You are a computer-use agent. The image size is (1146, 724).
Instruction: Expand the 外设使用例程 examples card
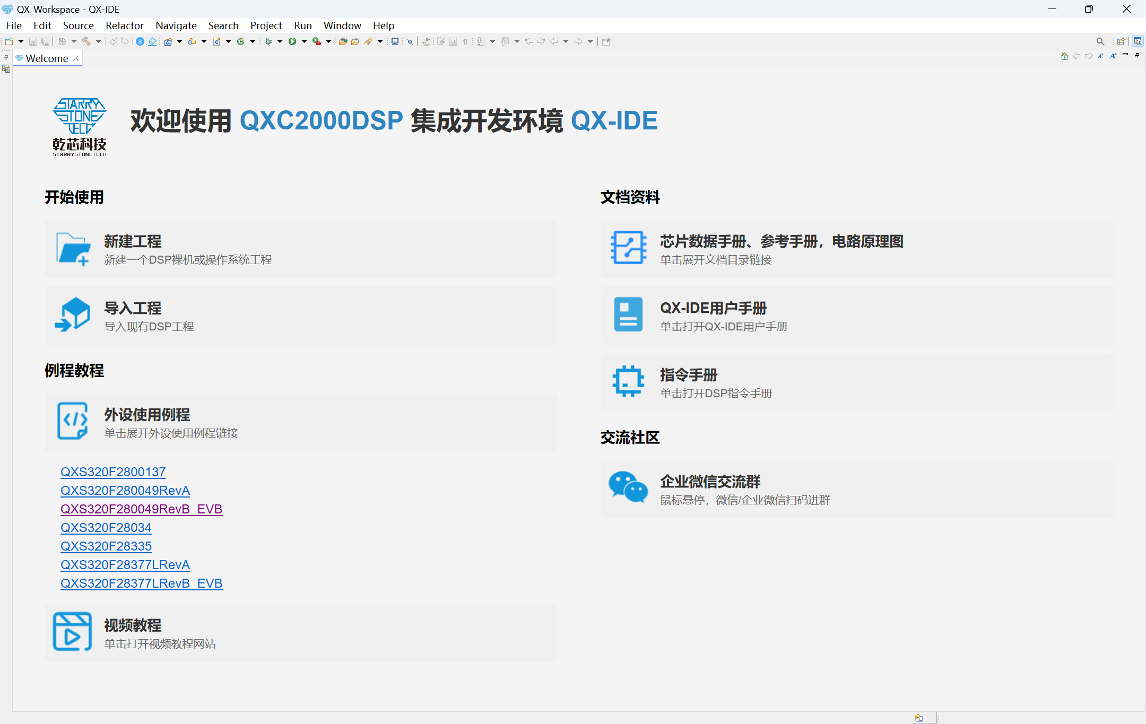click(301, 422)
